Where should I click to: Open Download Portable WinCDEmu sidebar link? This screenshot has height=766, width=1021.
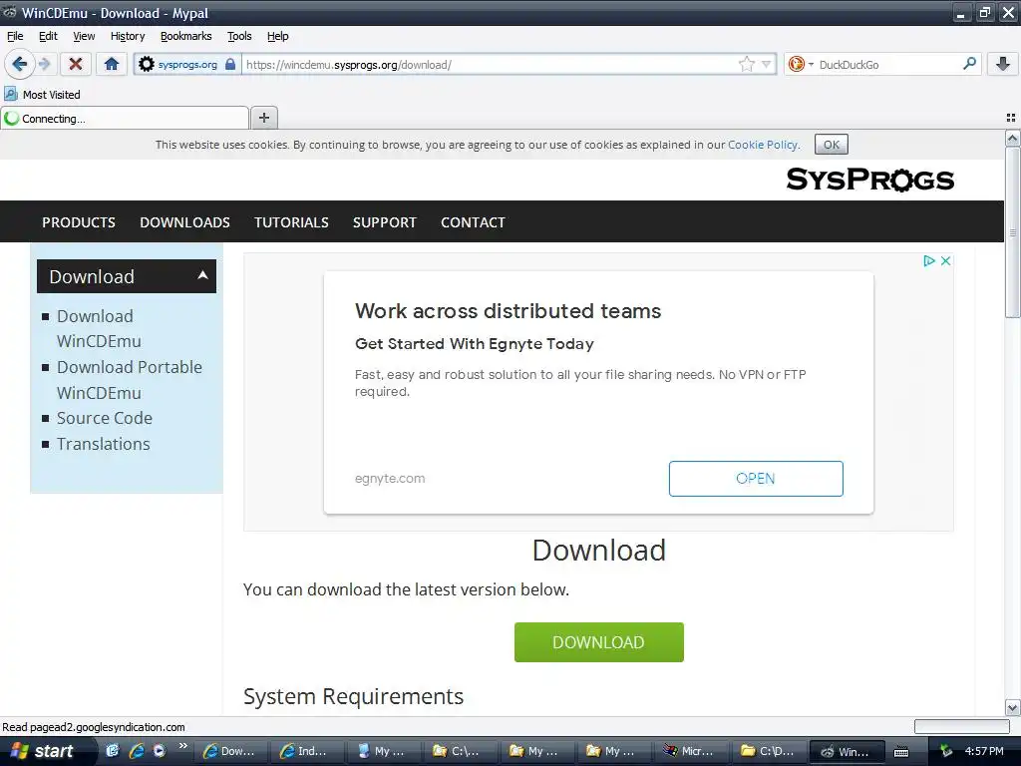(x=129, y=380)
